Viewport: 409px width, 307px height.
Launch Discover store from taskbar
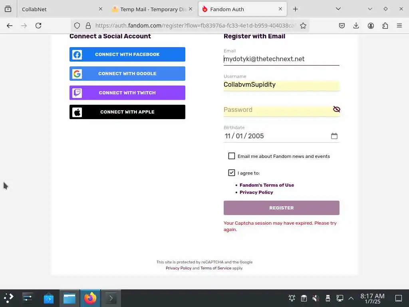[48, 298]
